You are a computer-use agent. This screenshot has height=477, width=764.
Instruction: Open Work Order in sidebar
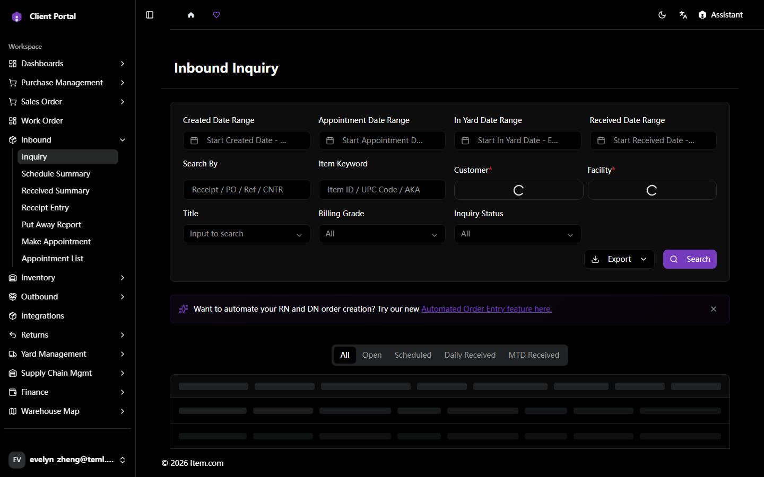point(67,121)
